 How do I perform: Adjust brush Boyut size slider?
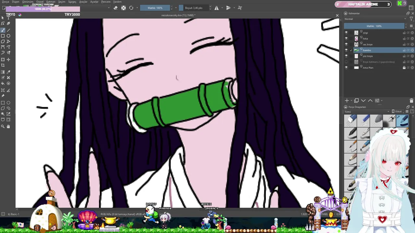pyautogui.click(x=194, y=8)
